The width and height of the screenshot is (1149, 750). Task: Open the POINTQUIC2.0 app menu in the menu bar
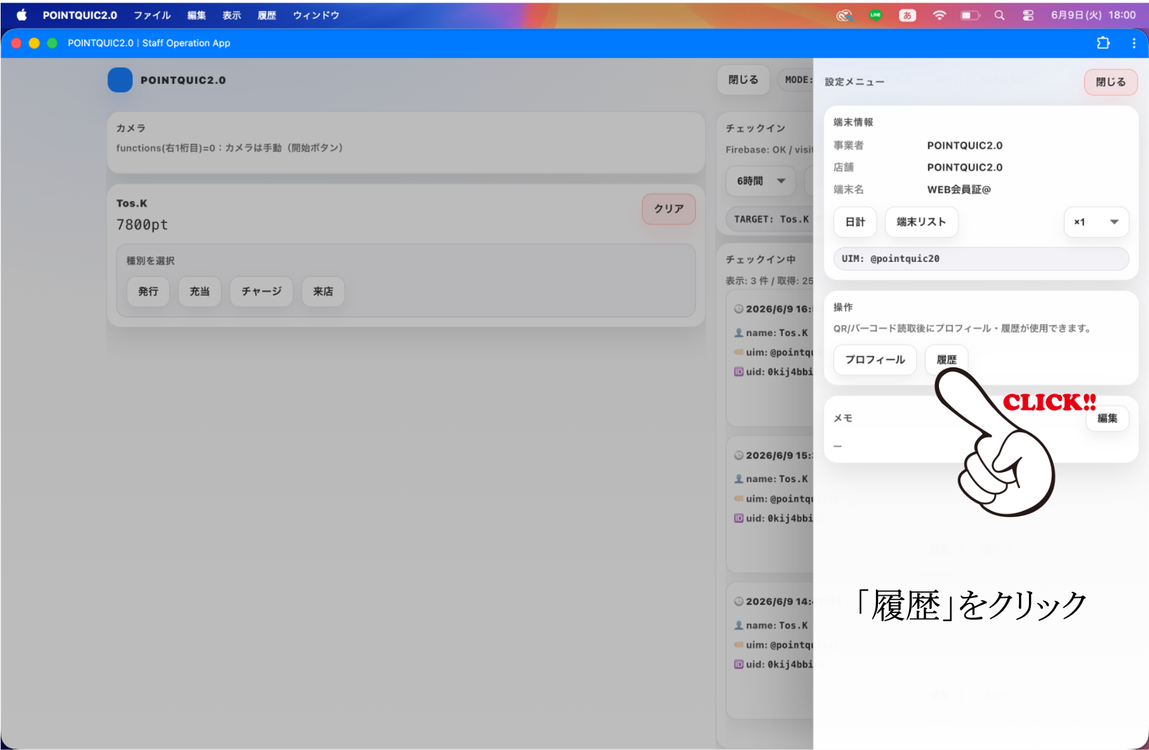(80, 15)
